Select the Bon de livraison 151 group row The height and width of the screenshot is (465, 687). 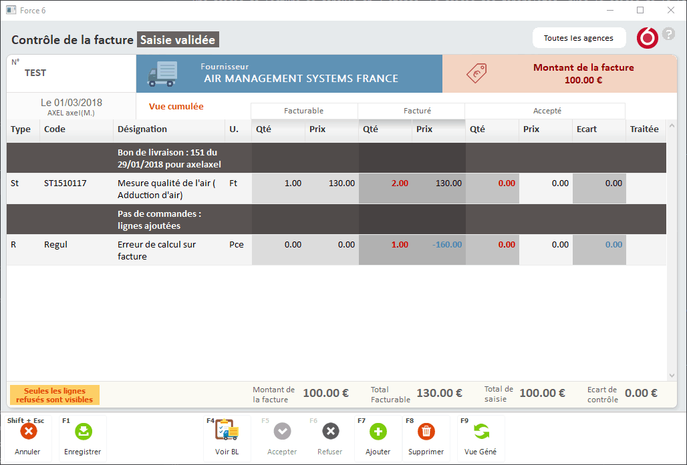click(337, 158)
